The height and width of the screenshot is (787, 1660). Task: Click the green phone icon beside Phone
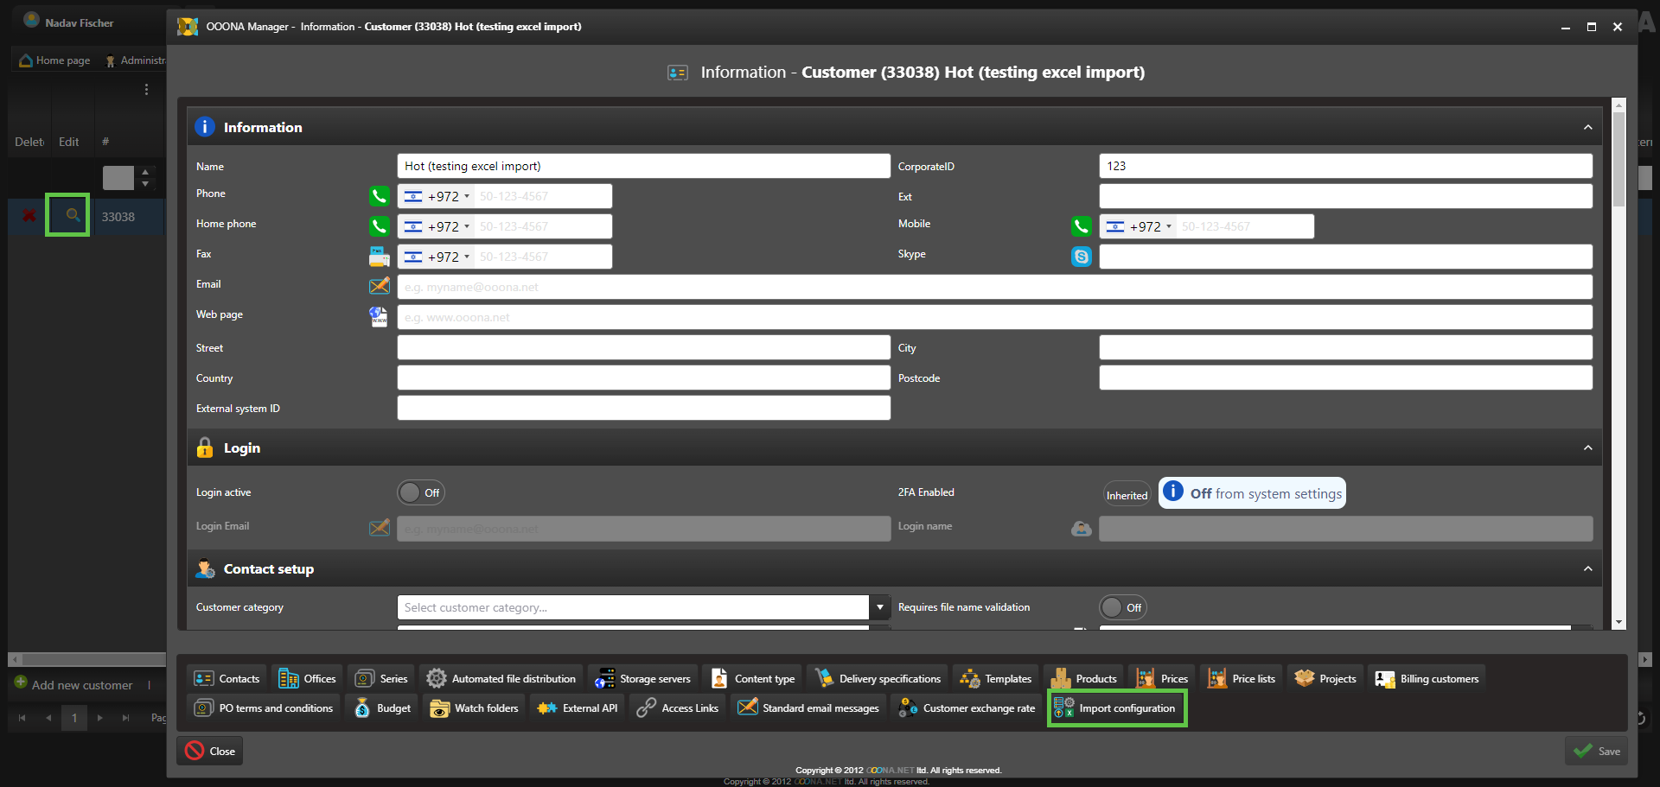tap(379, 196)
